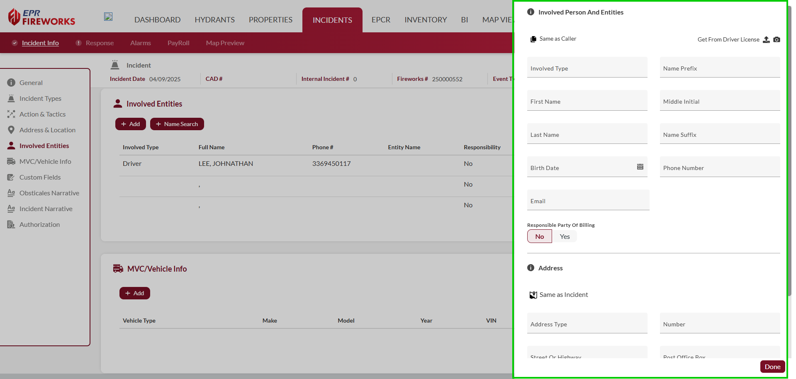This screenshot has height=379, width=796.
Task: Click the Address section info icon
Action: (x=531, y=268)
